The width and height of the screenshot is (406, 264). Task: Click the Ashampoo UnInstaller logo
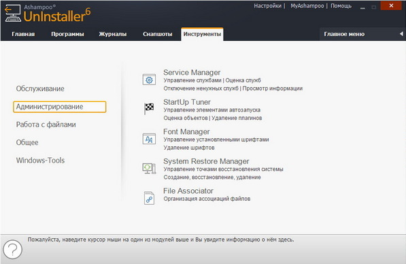click(x=48, y=14)
